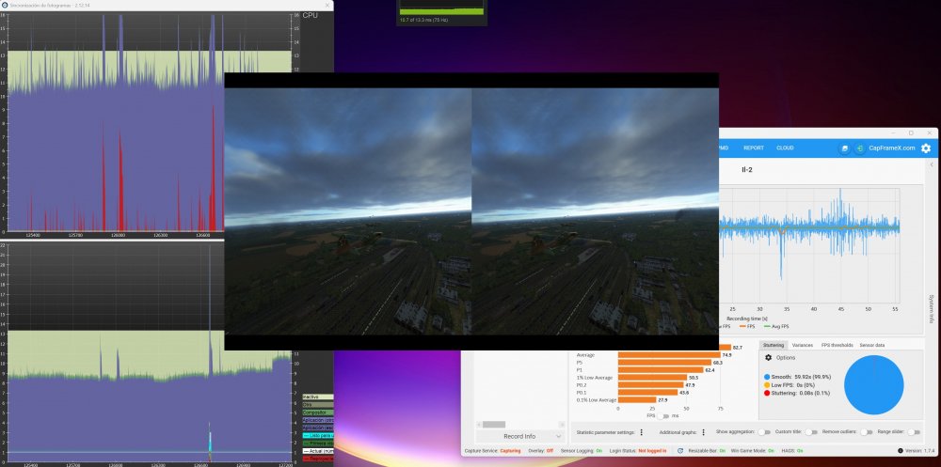Click the Resizable Bar On status
The image size is (941, 467).
coord(706,450)
